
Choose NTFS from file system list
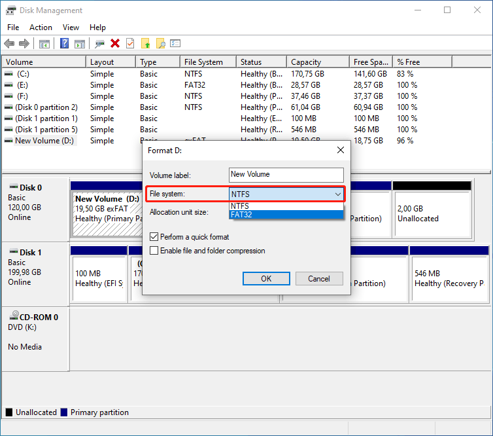pos(286,206)
